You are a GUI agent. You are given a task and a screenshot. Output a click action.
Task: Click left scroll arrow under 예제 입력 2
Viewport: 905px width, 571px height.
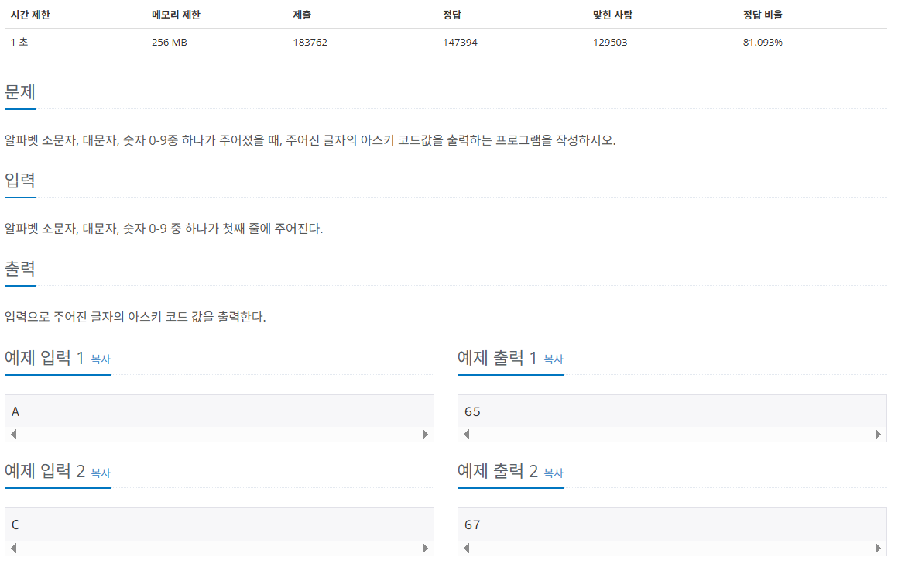(12, 546)
